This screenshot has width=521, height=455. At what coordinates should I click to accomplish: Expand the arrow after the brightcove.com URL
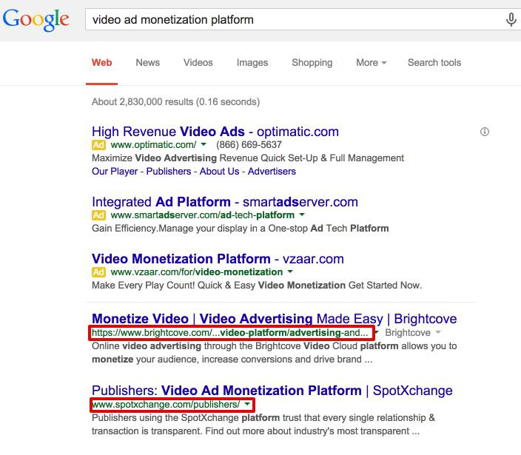(377, 332)
